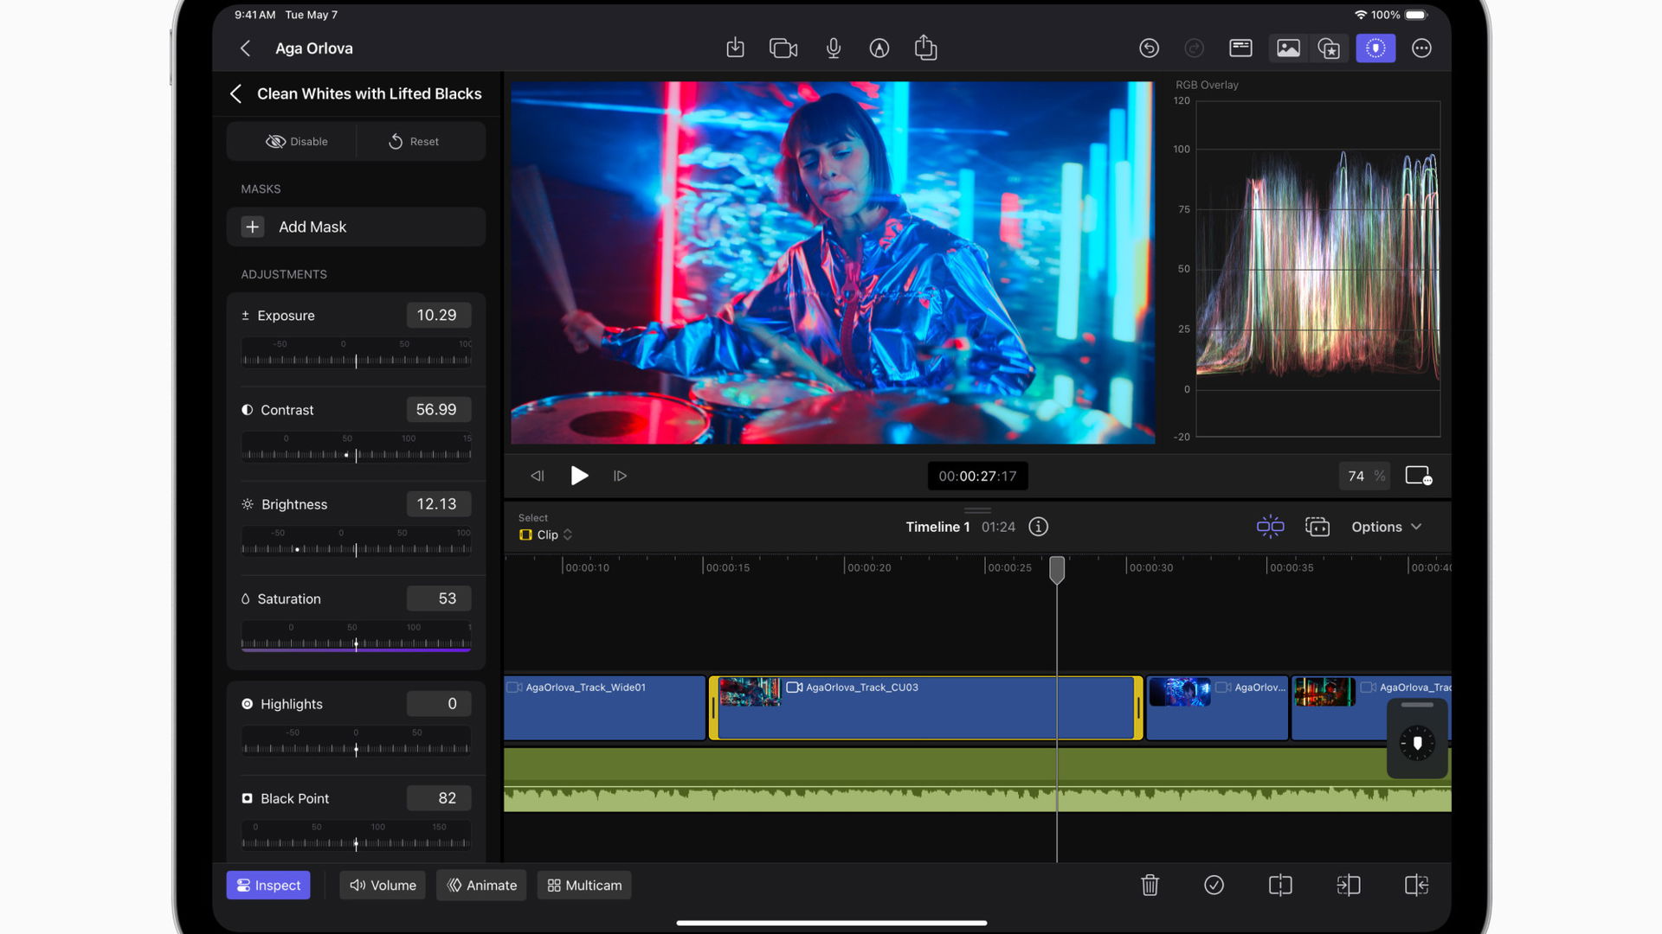Toggle timeline snapping icon
Viewport: 1662px width, 934px height.
[1270, 527]
